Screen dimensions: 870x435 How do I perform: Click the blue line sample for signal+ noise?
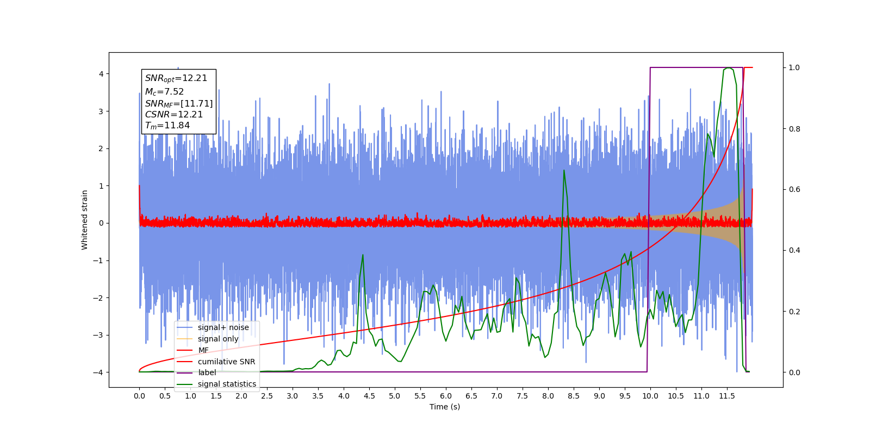click(x=185, y=327)
